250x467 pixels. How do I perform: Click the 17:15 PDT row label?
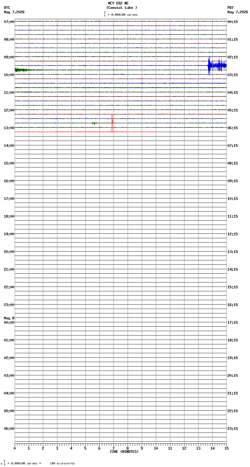coord(233,323)
